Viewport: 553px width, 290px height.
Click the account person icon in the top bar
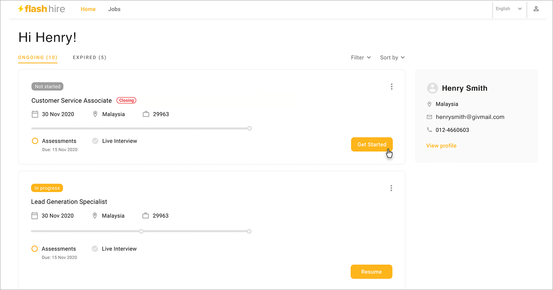click(x=536, y=8)
